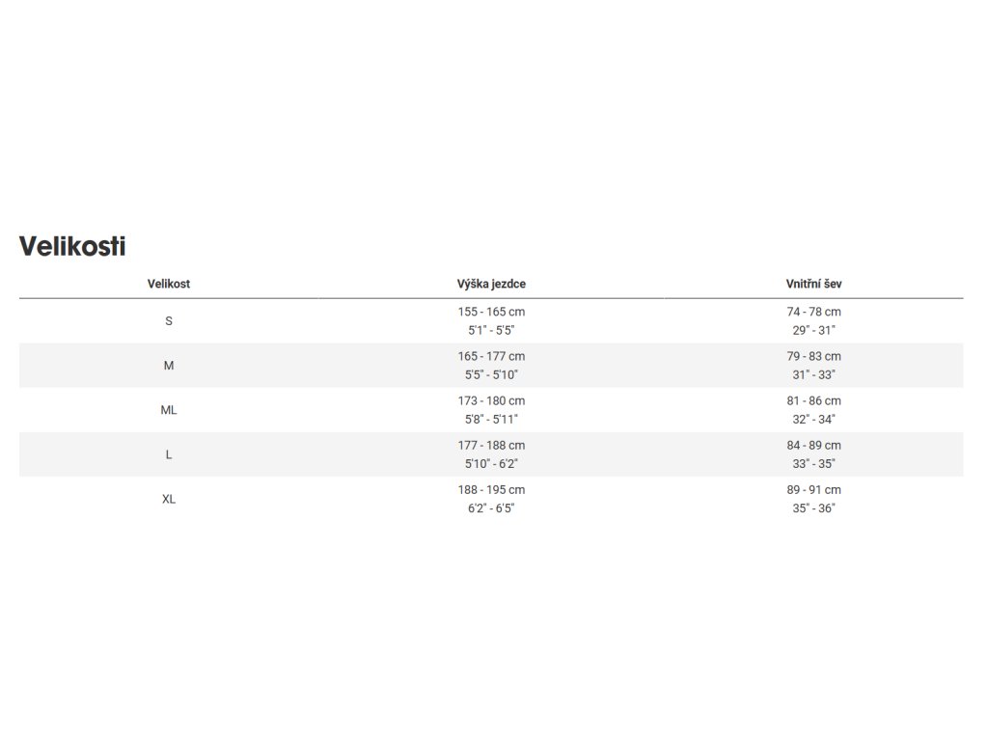
Task: Click the 89 - 91 cm inseam value
Action: click(x=813, y=489)
